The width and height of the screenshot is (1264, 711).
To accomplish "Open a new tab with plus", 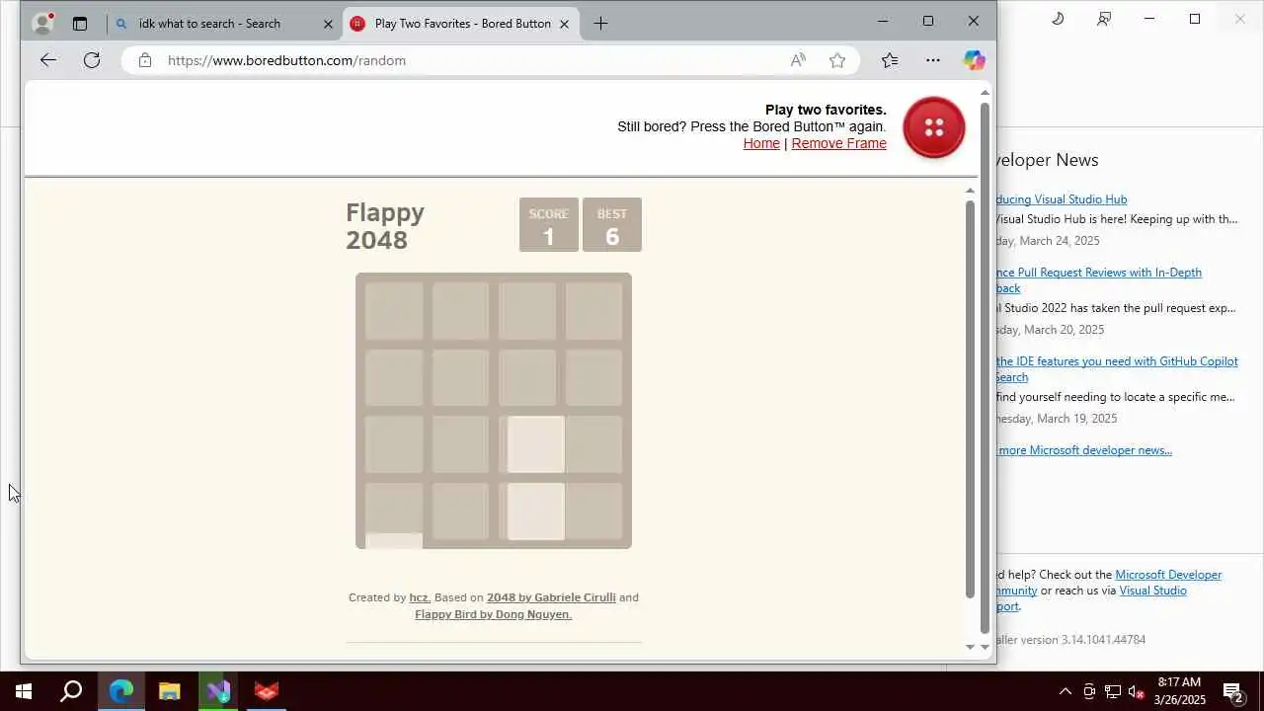I will (x=600, y=23).
